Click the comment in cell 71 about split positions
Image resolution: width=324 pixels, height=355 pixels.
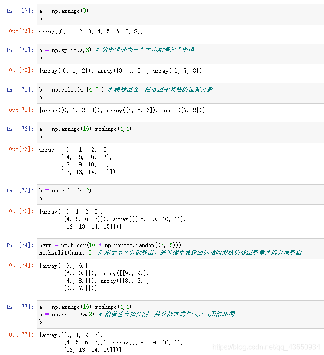(160, 89)
